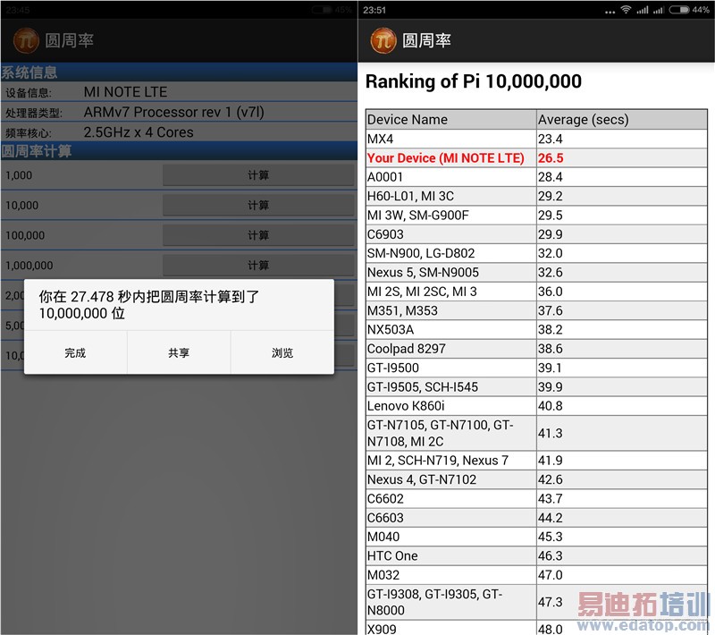Select the 2.5GHz x 4 Cores text
The width and height of the screenshot is (715, 635).
139,132
